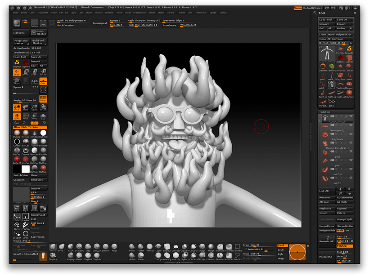Collapse the SubTool panel header
This screenshot has height=276, width=369.
coord(324,112)
